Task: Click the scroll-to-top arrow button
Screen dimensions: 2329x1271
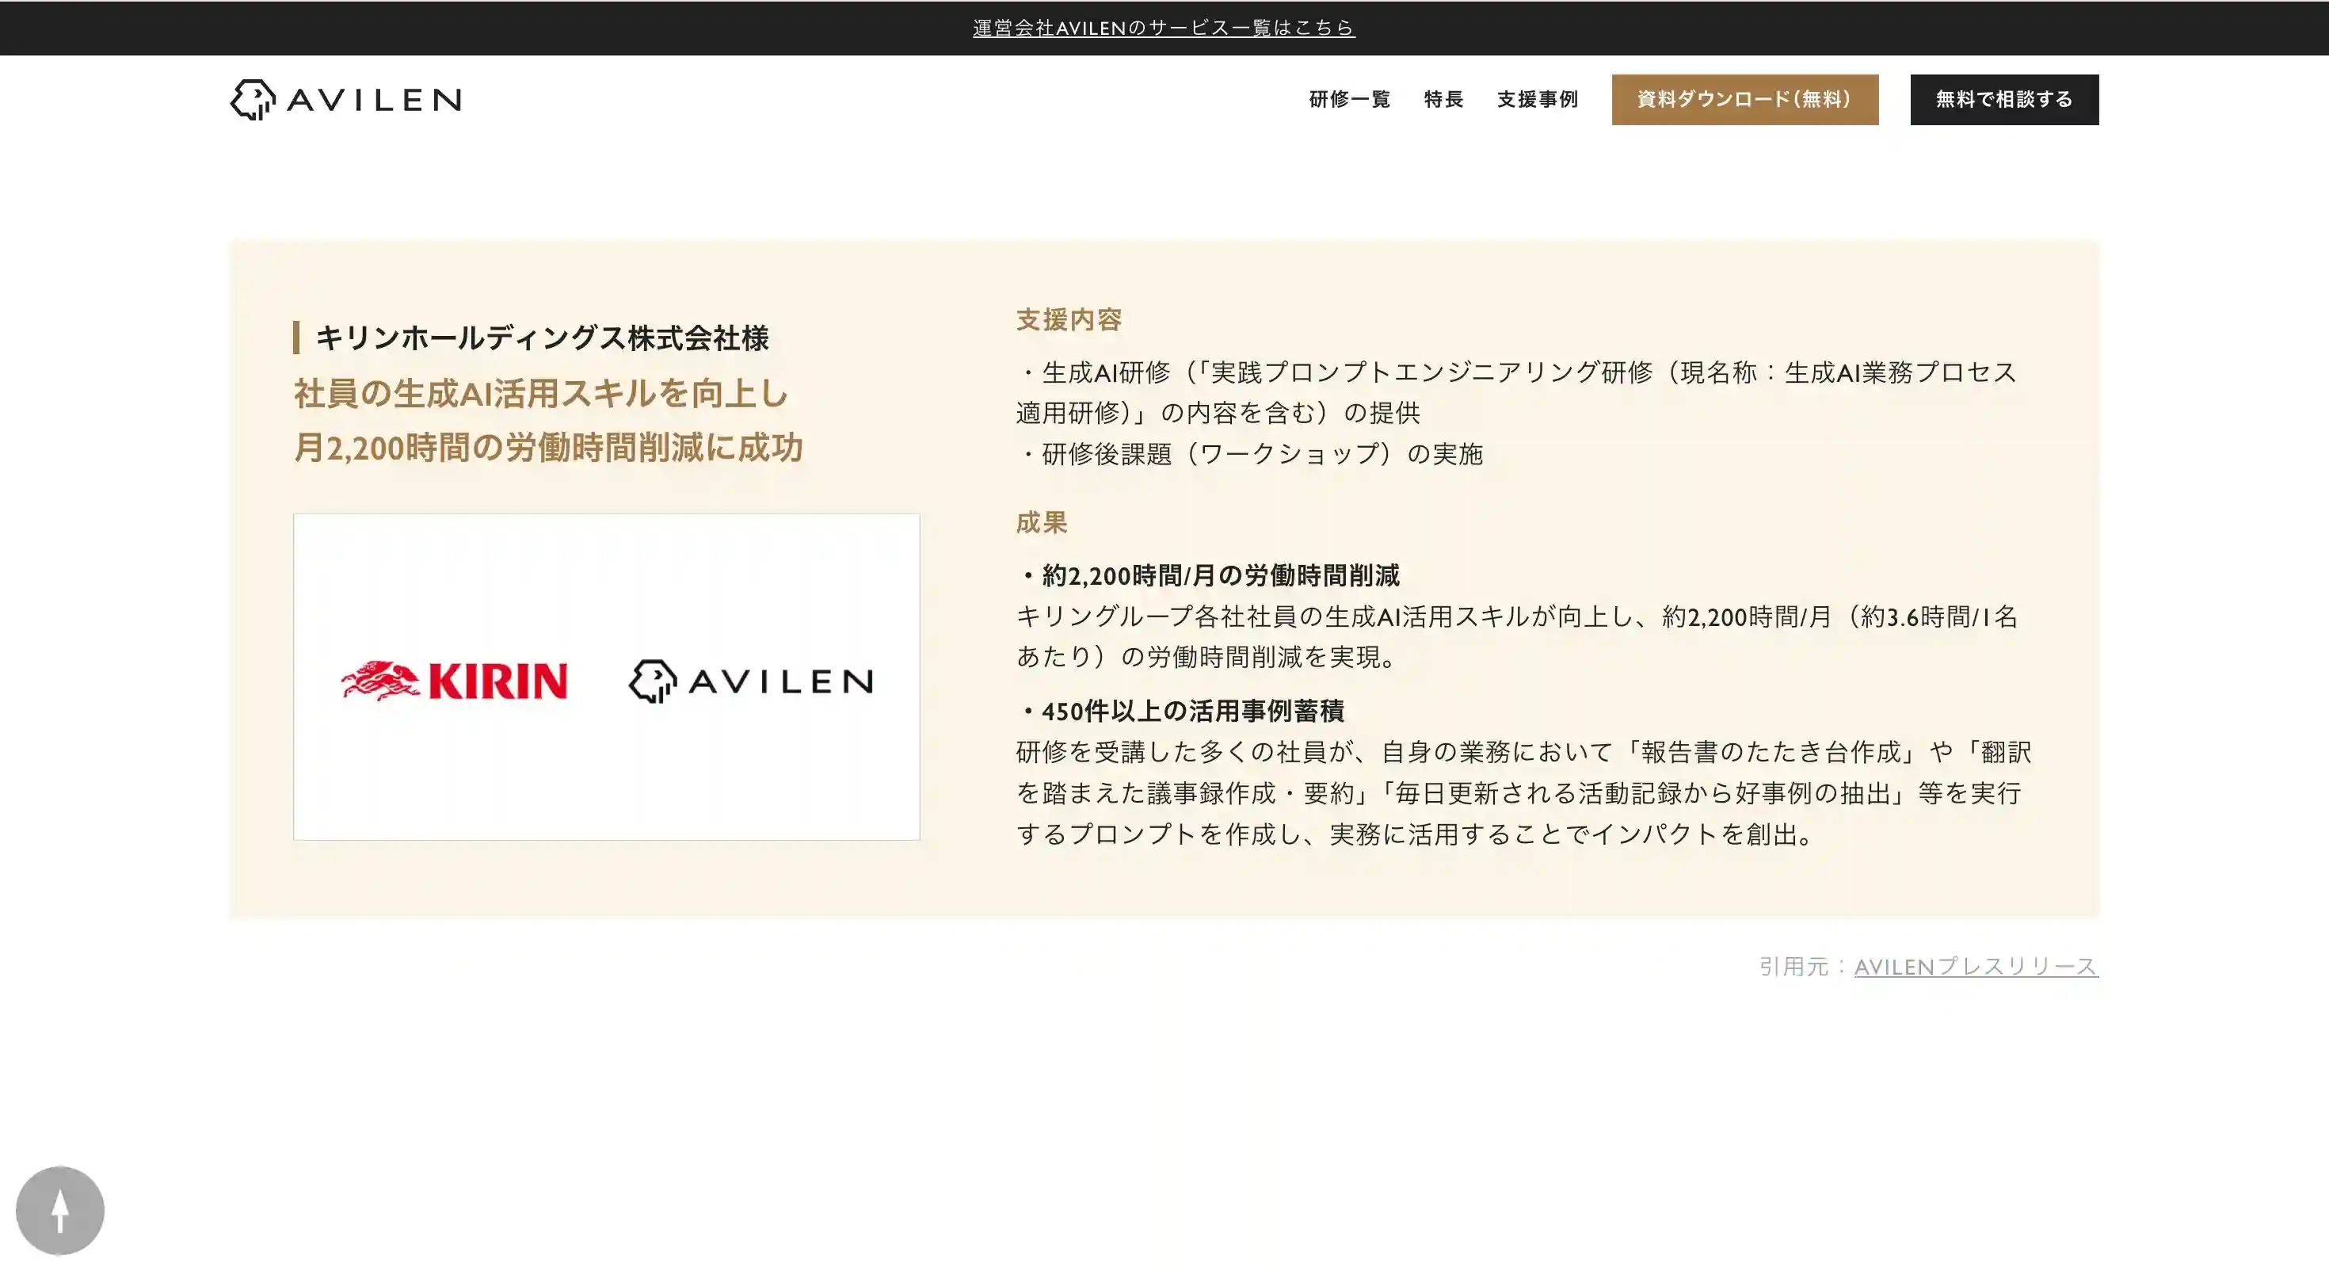Action: click(x=59, y=1211)
